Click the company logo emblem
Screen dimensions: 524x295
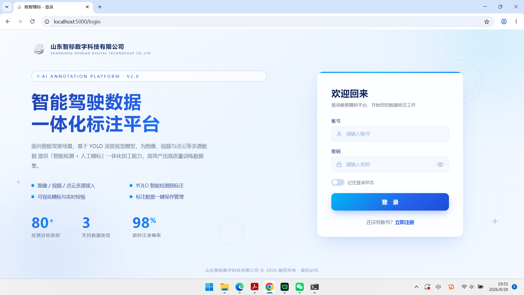coord(39,49)
